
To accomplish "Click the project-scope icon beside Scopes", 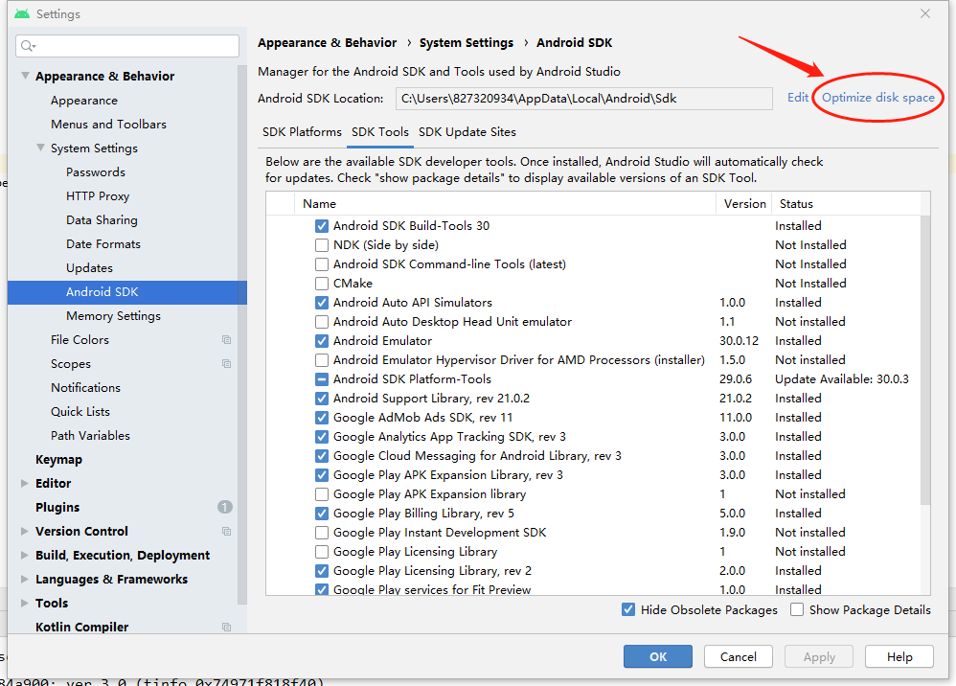I will [226, 363].
